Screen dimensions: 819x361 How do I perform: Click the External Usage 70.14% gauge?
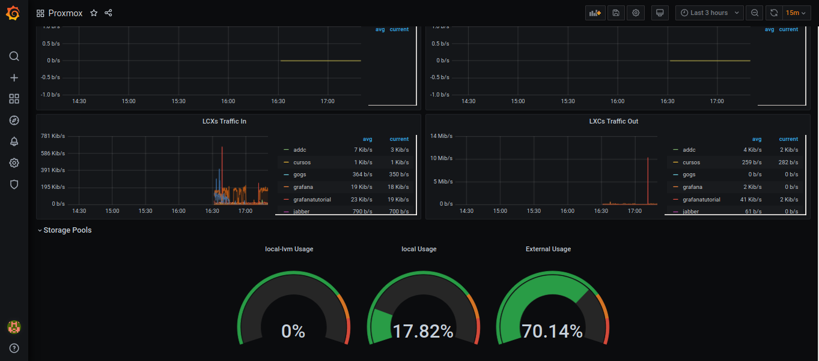click(x=552, y=309)
